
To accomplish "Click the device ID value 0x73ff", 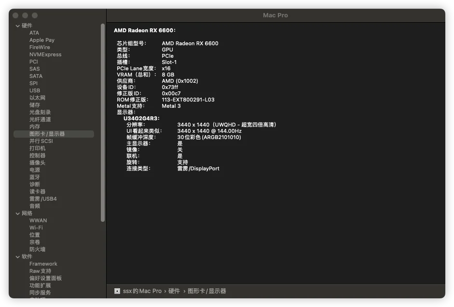I will pos(170,87).
